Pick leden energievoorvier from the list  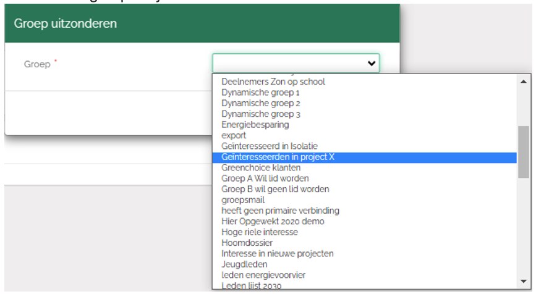click(263, 275)
